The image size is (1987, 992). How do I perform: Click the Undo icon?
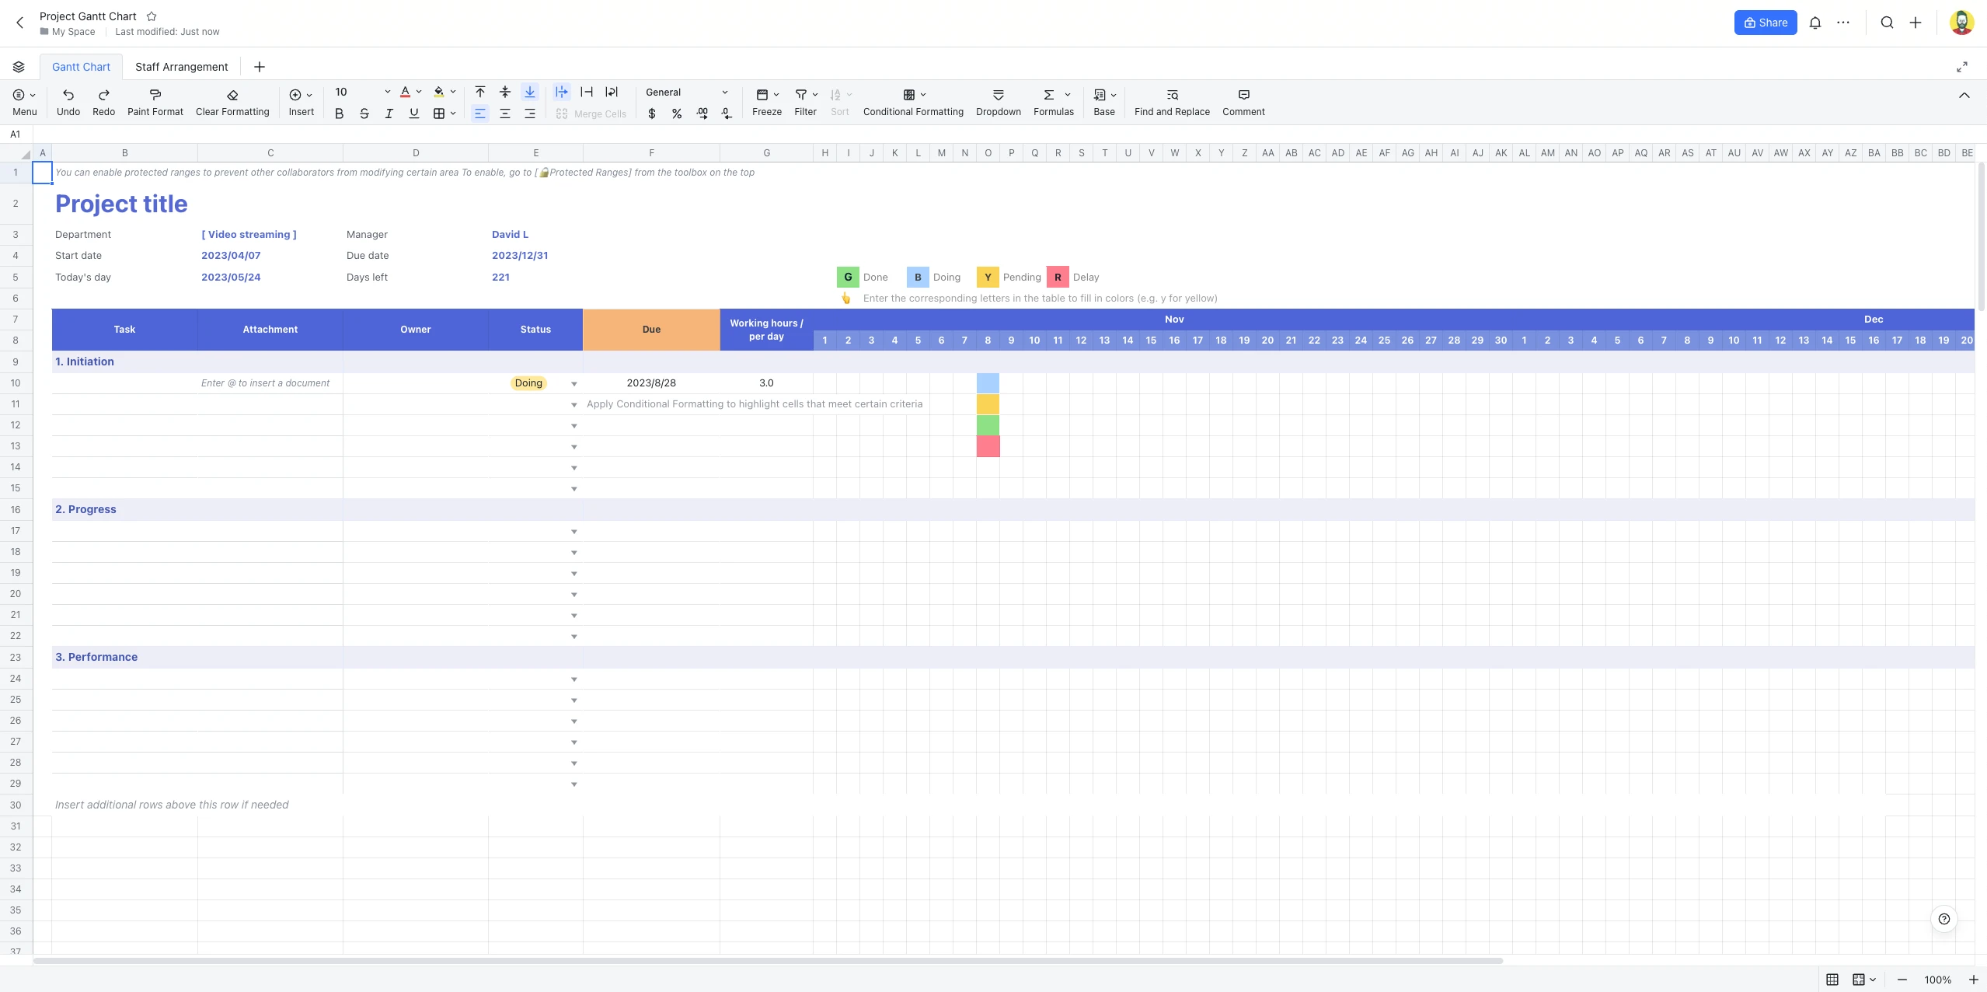click(x=68, y=102)
